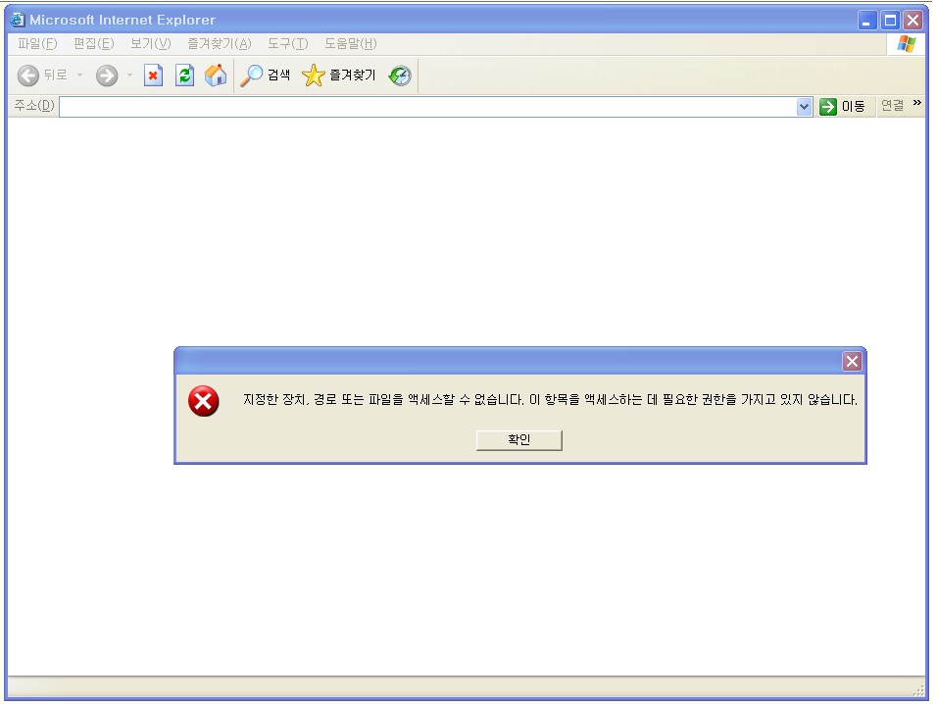
Task: Open the 보기(V) menu
Action: tap(151, 43)
